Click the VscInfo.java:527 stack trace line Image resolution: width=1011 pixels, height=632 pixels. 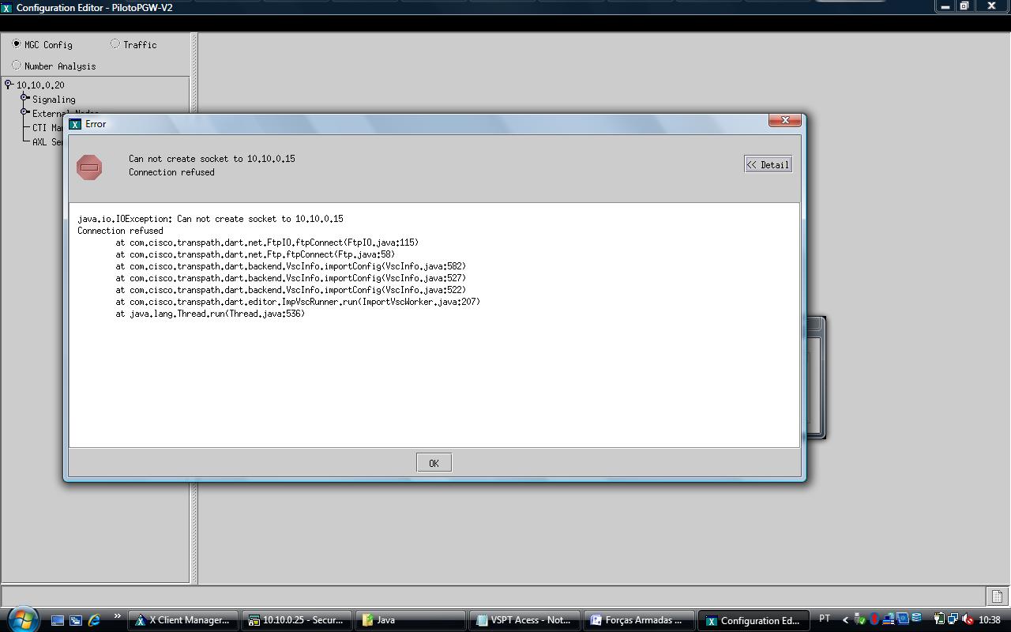point(291,278)
